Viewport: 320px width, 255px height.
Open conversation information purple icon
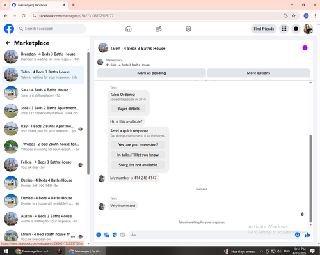click(x=305, y=48)
